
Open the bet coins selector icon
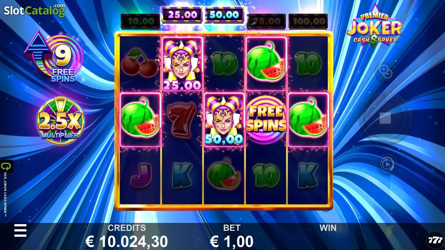[386, 72]
